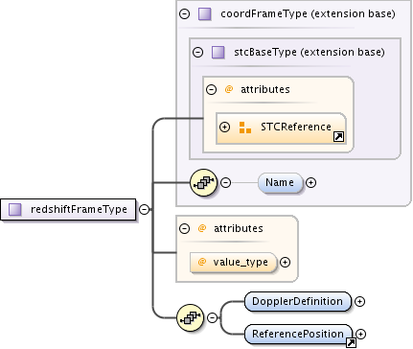Expand the value_type attribute
The width and height of the screenshot is (413, 349).
(x=285, y=263)
